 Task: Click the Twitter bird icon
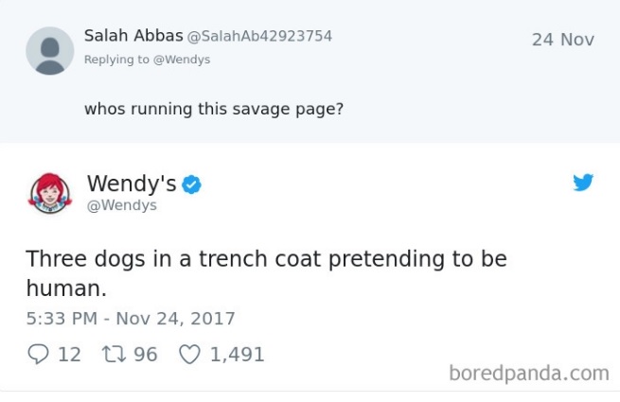pos(583,183)
